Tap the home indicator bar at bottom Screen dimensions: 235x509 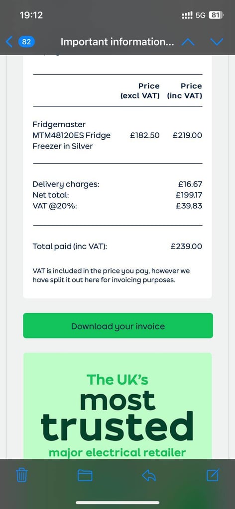(x=117, y=503)
